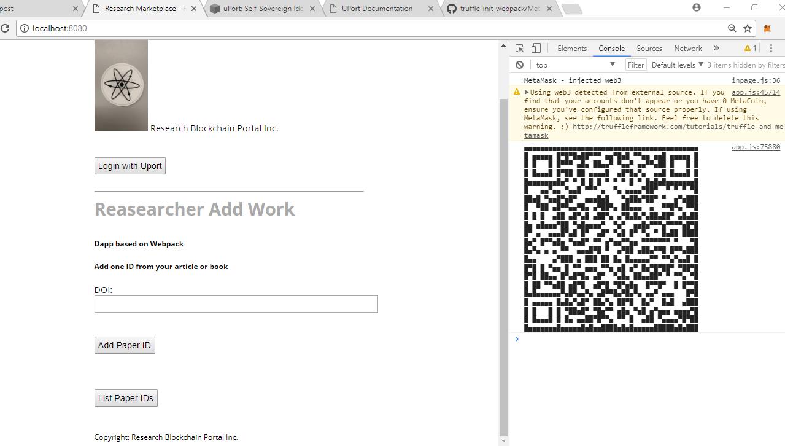The image size is (785, 446).
Task: Toggle the device toolbar icon
Action: [536, 49]
